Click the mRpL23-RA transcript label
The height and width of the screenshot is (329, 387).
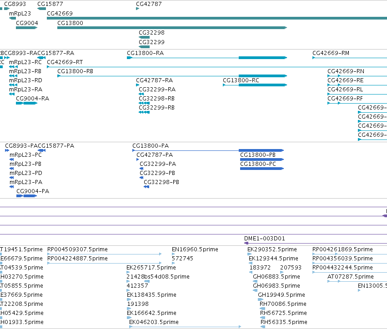click(x=25, y=89)
